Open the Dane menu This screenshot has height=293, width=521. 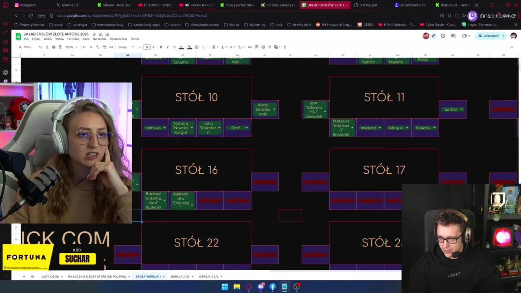point(86,39)
